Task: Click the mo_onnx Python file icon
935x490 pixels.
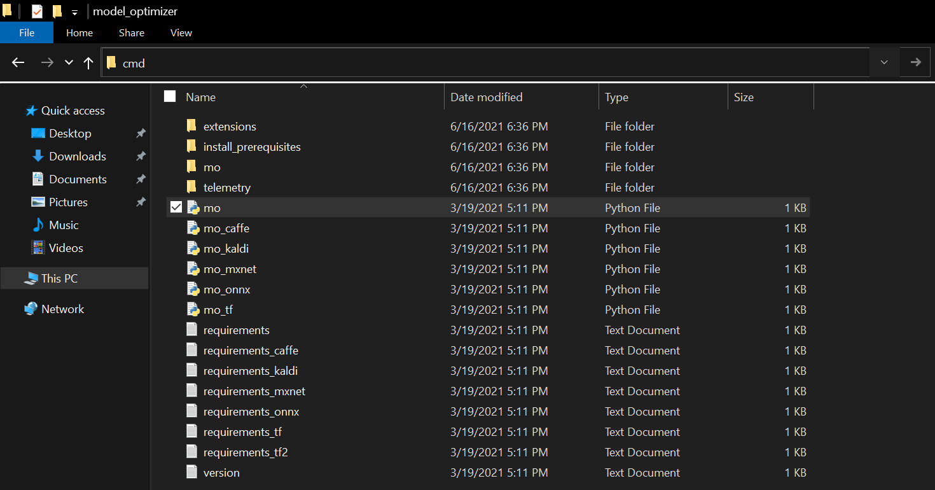Action: (x=193, y=289)
